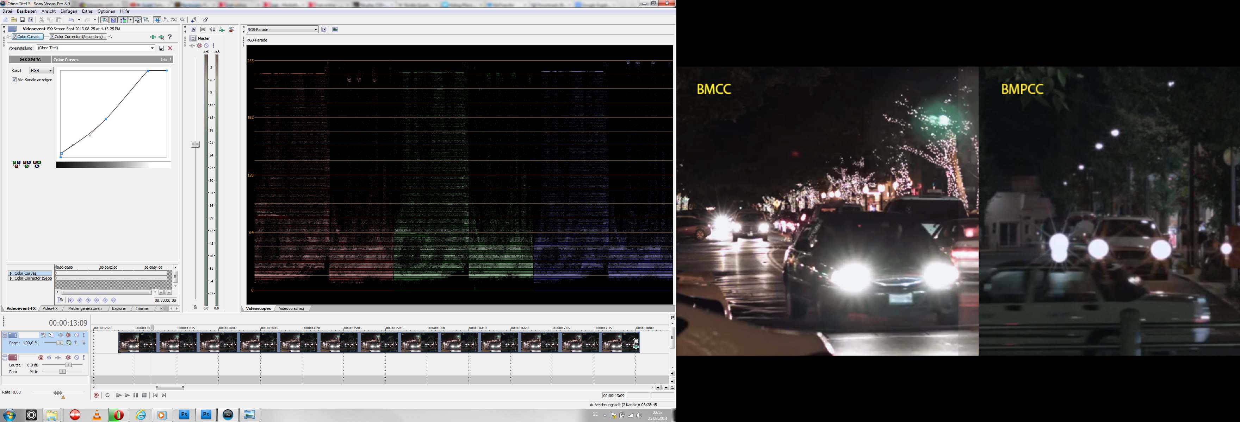Click the Info link in Color Curves header
The height and width of the screenshot is (422, 1240).
(164, 59)
